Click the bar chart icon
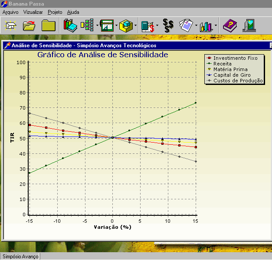This screenshot has height=260, width=272. coord(206,26)
